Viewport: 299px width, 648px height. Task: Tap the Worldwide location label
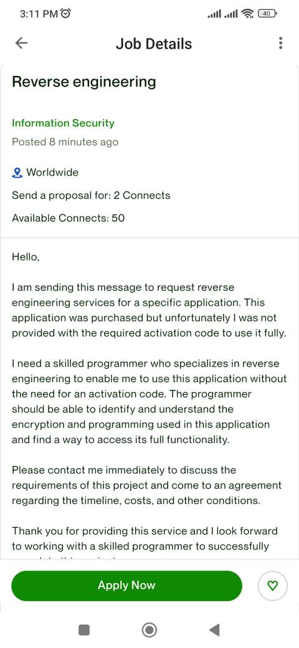[52, 173]
